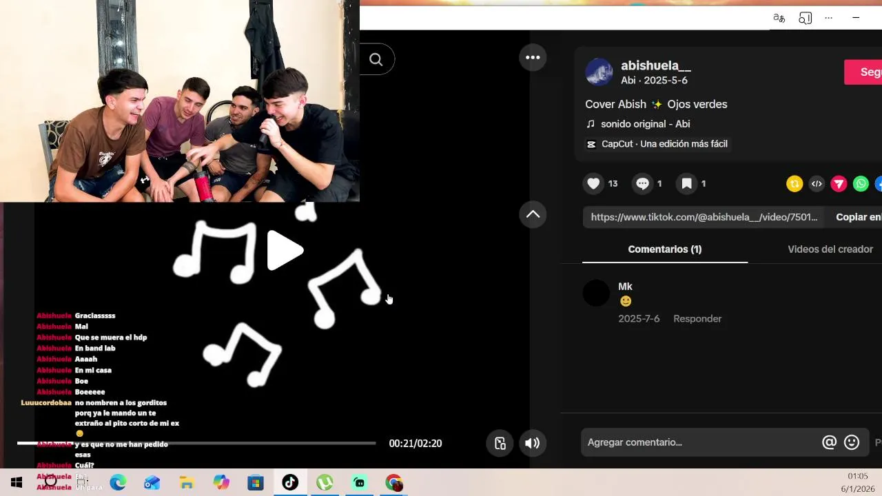This screenshot has height=496, width=882.
Task: Open the browser translate icon
Action: click(x=779, y=18)
